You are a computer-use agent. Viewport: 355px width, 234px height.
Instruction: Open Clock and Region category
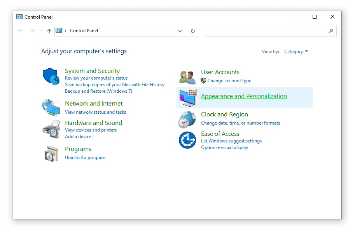(225, 114)
